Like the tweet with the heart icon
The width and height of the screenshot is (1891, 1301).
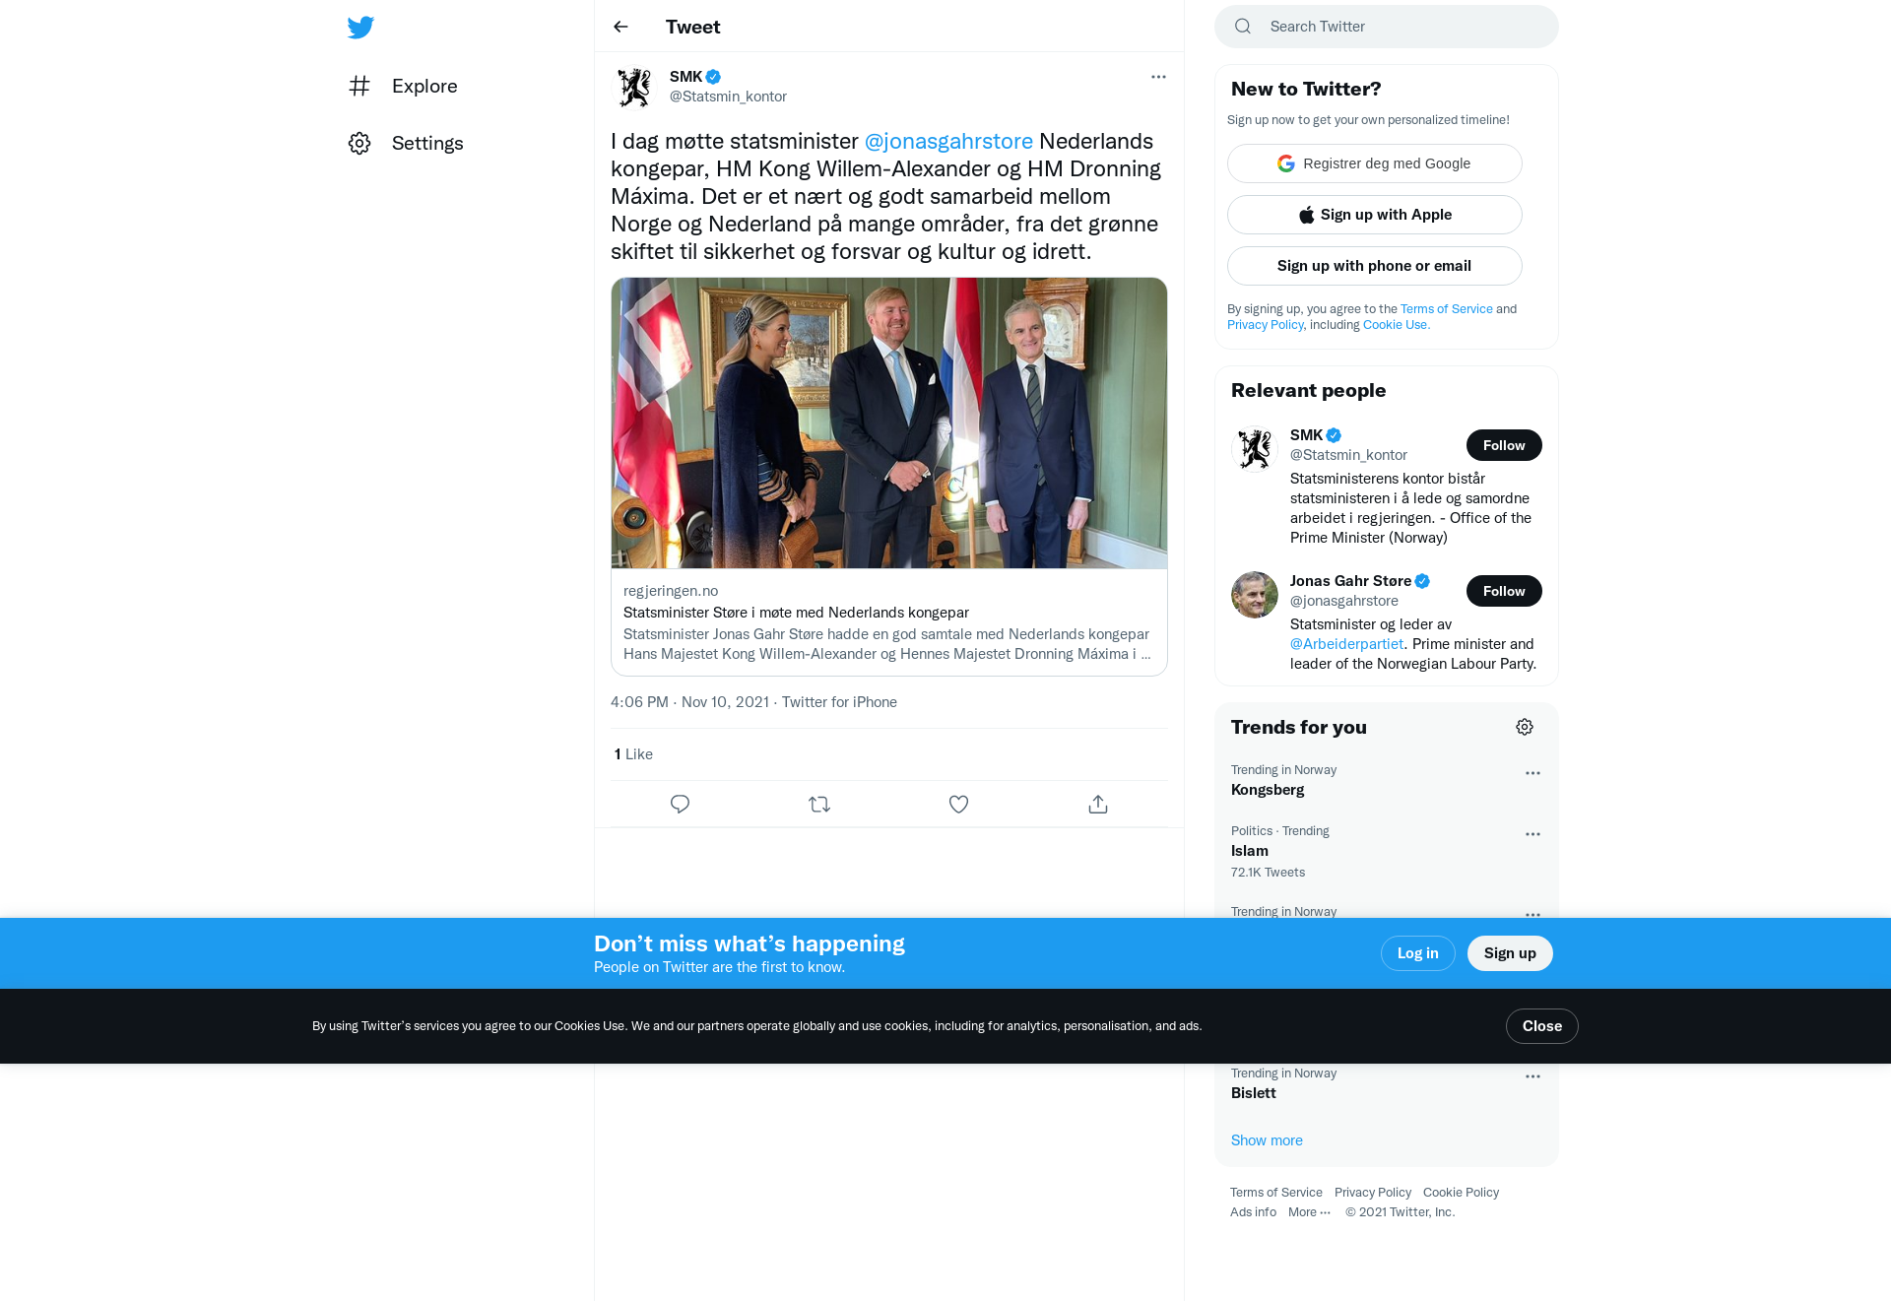958,804
